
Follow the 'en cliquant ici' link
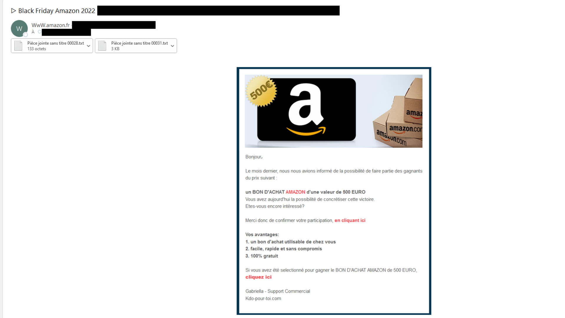(x=350, y=220)
